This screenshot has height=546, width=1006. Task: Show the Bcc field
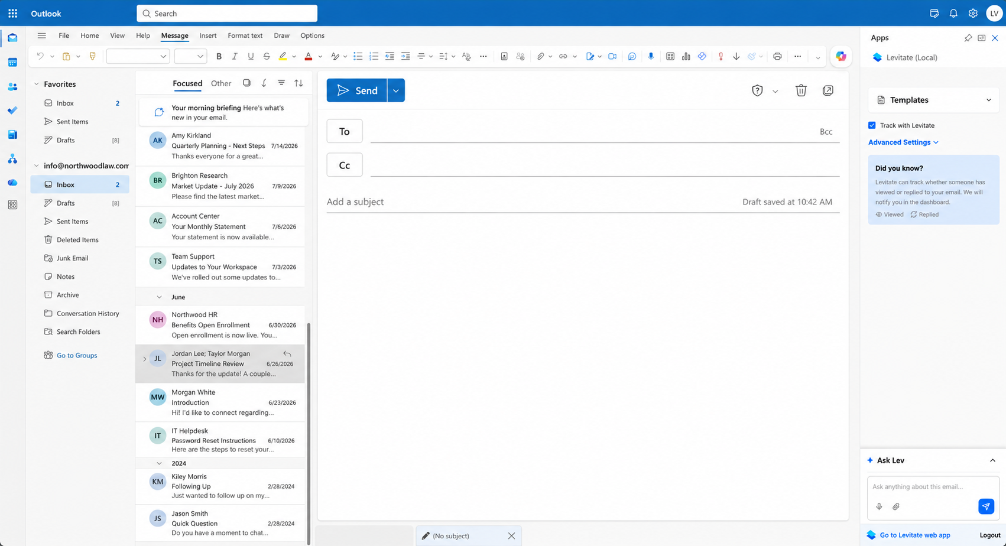826,132
